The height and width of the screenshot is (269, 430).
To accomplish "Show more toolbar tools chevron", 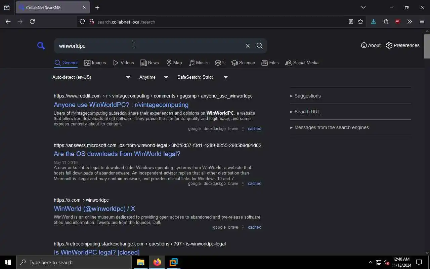I will pos(410,22).
